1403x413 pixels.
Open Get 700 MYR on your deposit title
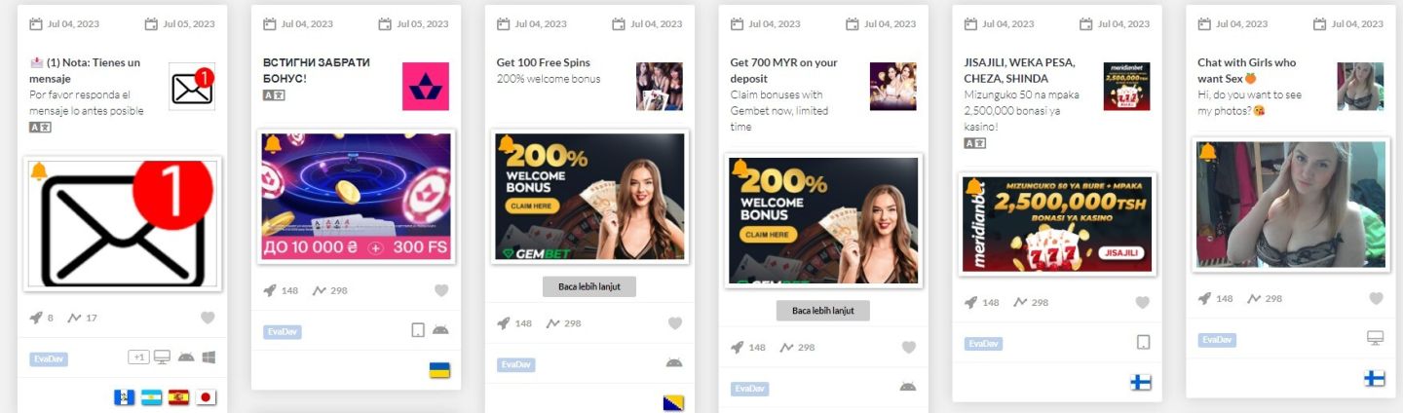click(784, 70)
